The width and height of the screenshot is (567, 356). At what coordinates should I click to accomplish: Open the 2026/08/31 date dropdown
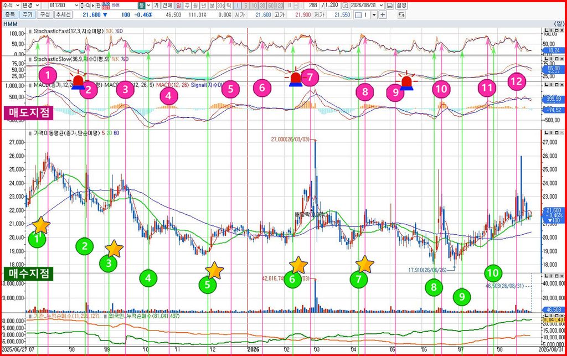point(381,6)
